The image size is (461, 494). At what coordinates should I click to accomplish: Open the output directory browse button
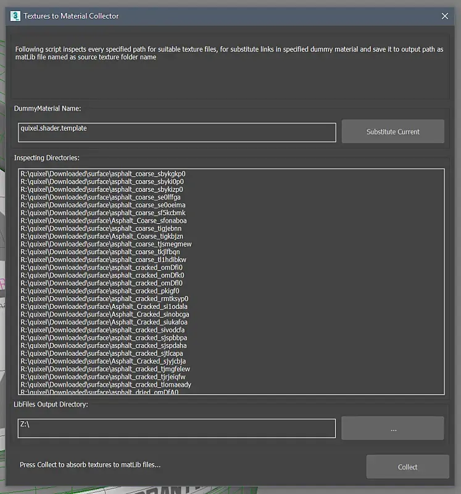click(x=392, y=428)
